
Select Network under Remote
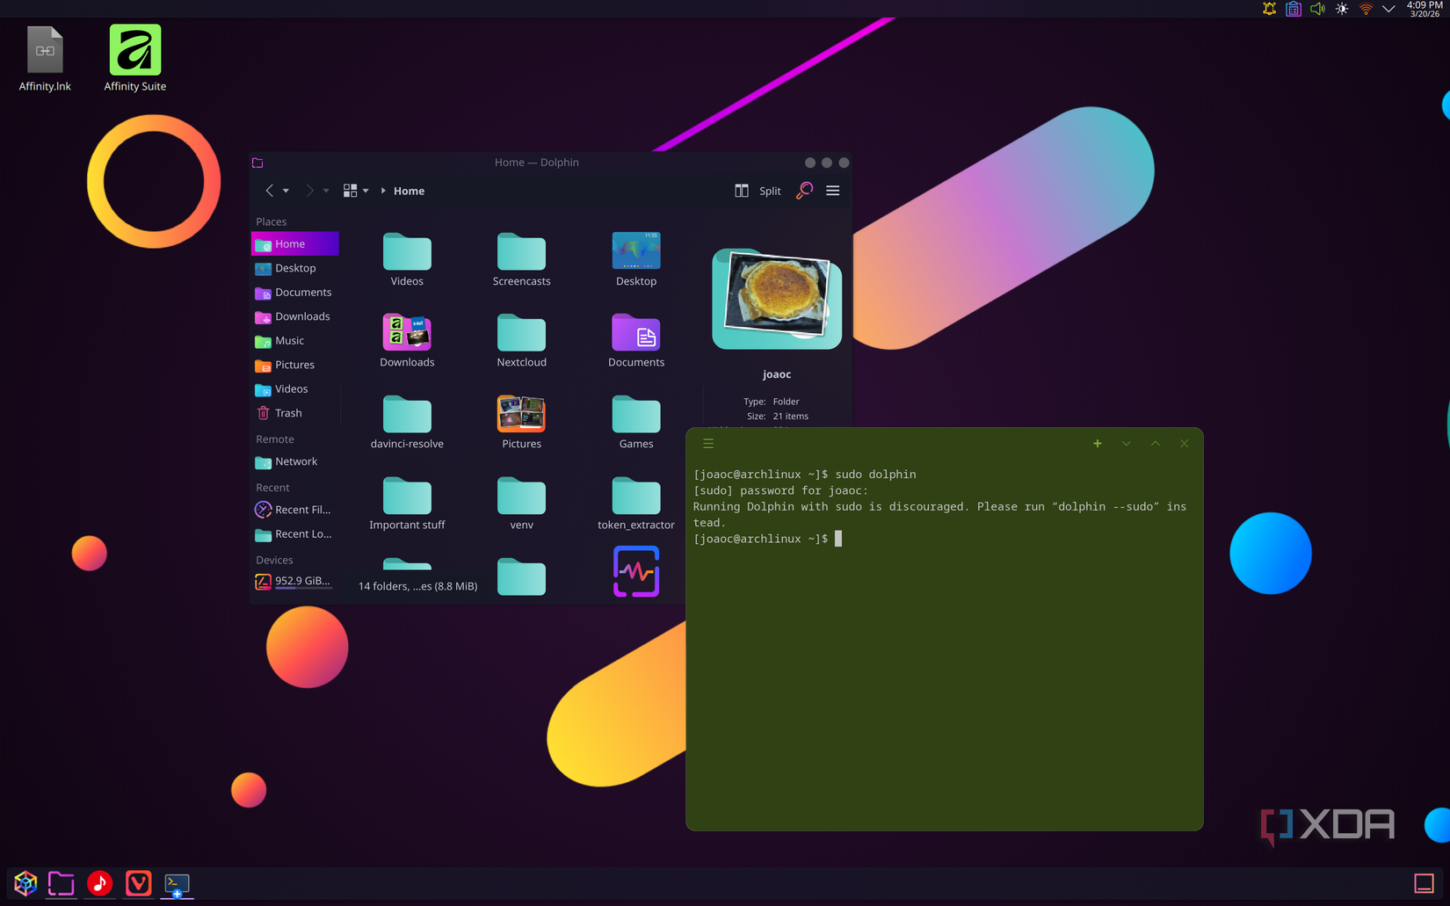click(295, 461)
